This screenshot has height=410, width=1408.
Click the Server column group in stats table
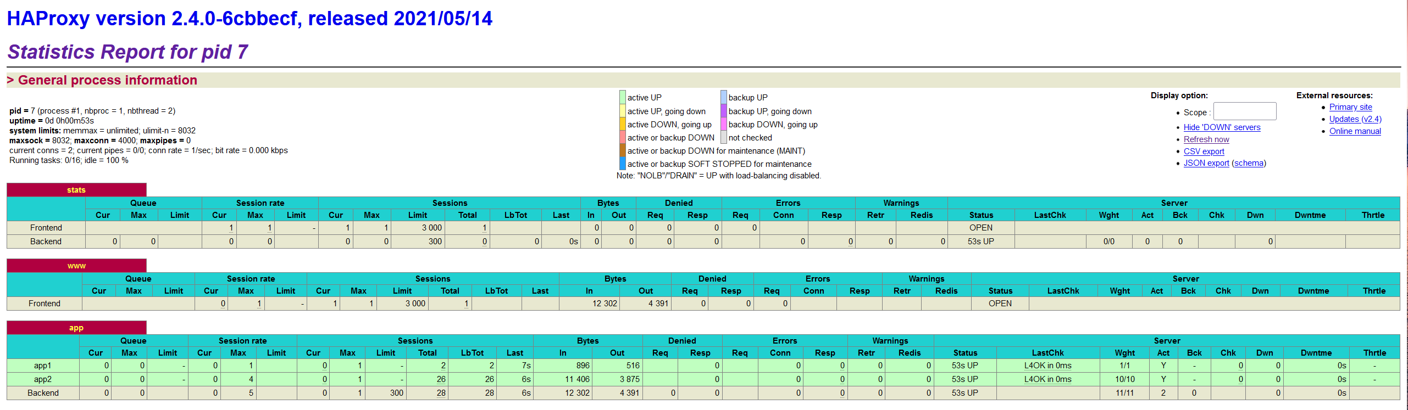coord(1174,203)
